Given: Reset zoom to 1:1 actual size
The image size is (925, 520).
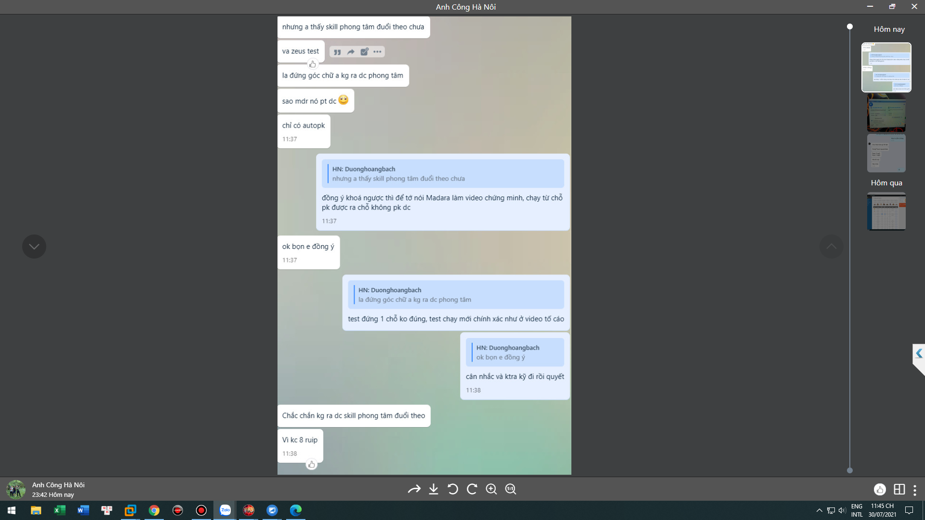Looking at the screenshot, I should pyautogui.click(x=511, y=489).
